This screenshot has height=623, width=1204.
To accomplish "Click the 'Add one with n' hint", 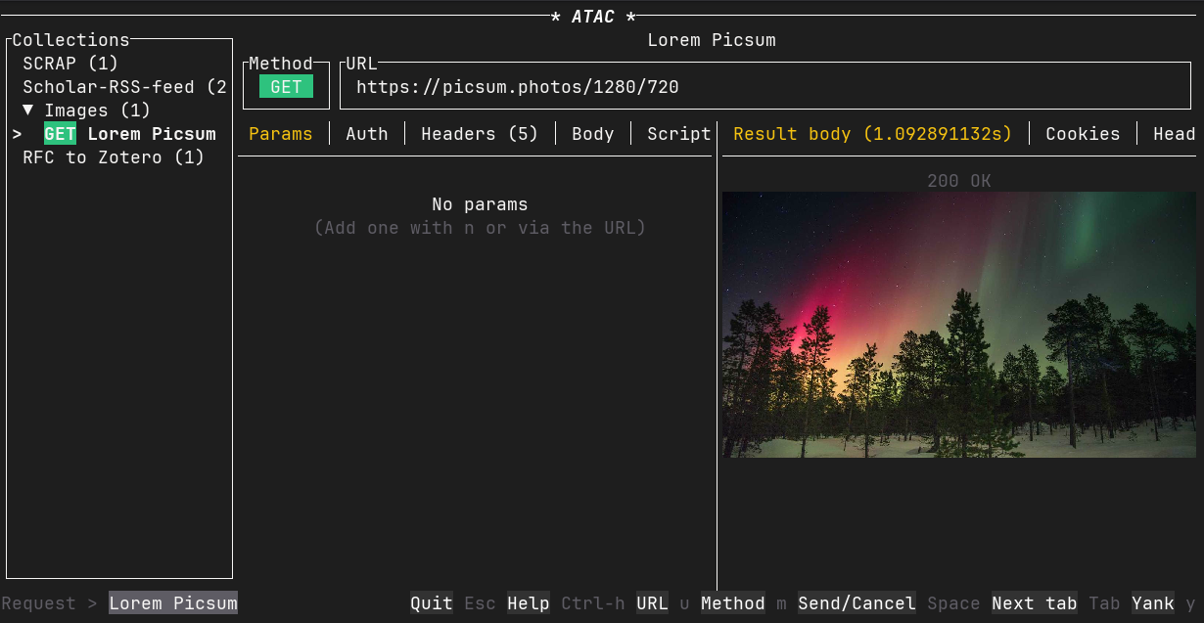I will click(x=480, y=228).
